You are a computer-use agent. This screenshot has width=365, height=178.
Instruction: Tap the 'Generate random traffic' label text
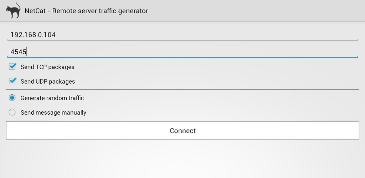click(52, 98)
